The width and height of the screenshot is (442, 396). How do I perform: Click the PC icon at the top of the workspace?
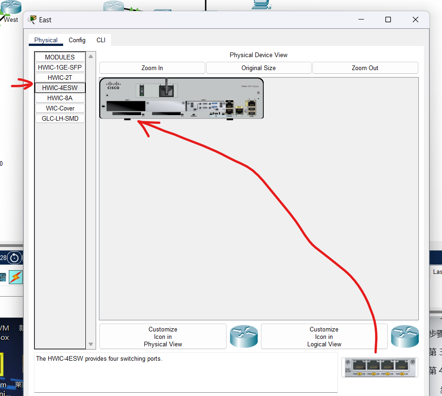tap(260, 5)
